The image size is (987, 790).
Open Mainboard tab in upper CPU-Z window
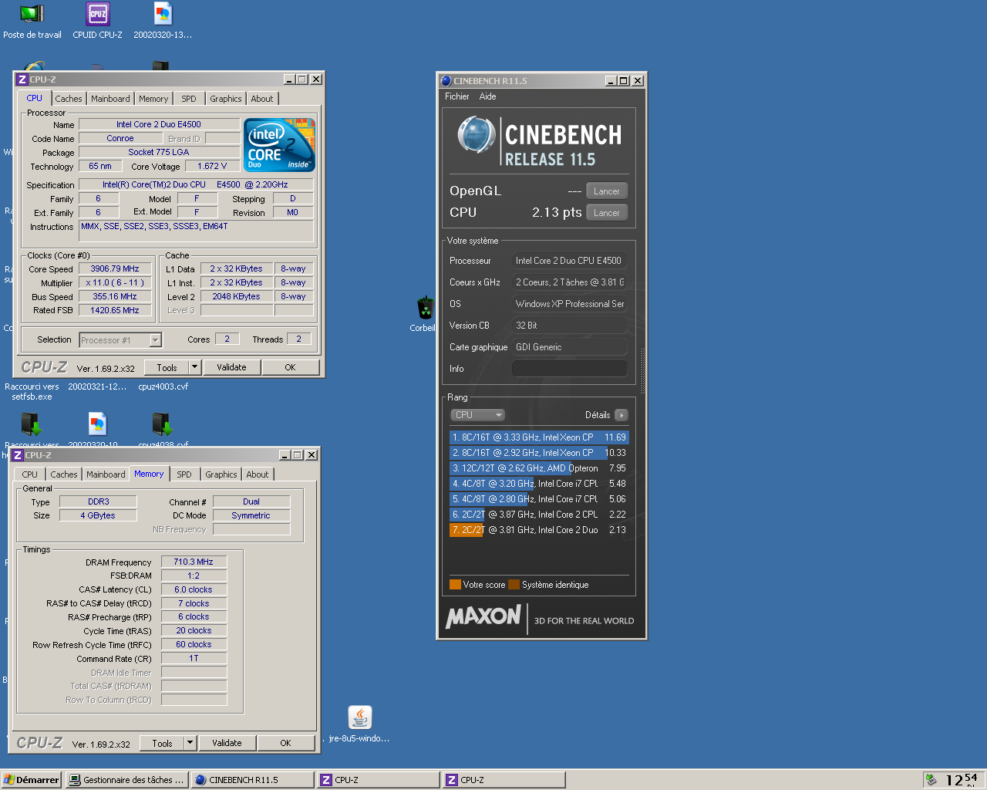110,99
